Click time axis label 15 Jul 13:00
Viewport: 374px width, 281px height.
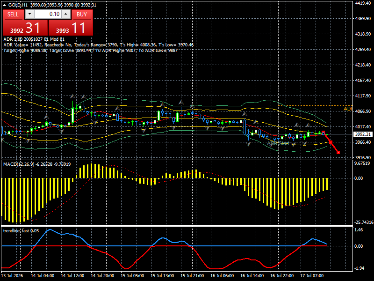[162, 276]
